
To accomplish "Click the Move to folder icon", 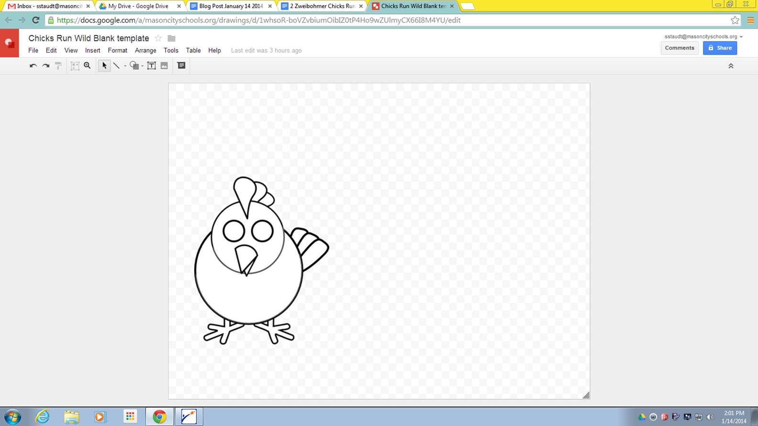I will coord(171,38).
